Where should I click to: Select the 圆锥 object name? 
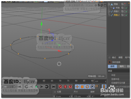[116, 4]
